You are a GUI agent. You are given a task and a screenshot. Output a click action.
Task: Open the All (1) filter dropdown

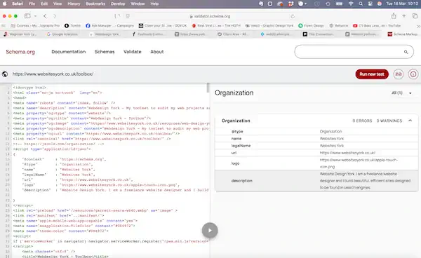[401, 93]
